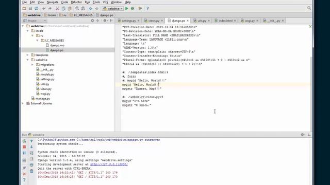330x185 pixels.
Task: Rerun webdrive in Run panel
Action: click(x=24, y=141)
